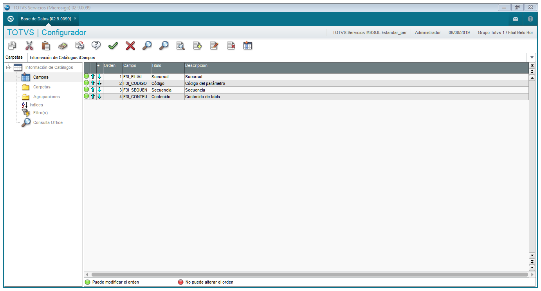The height and width of the screenshot is (291, 541).
Task: Cancel with the red X icon
Action: [x=130, y=45]
